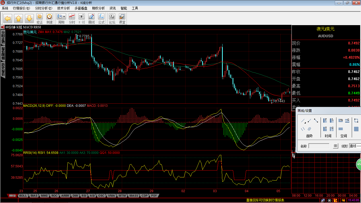Select the ray line drawing tool
This screenshot has height=203, width=361.
point(309,121)
